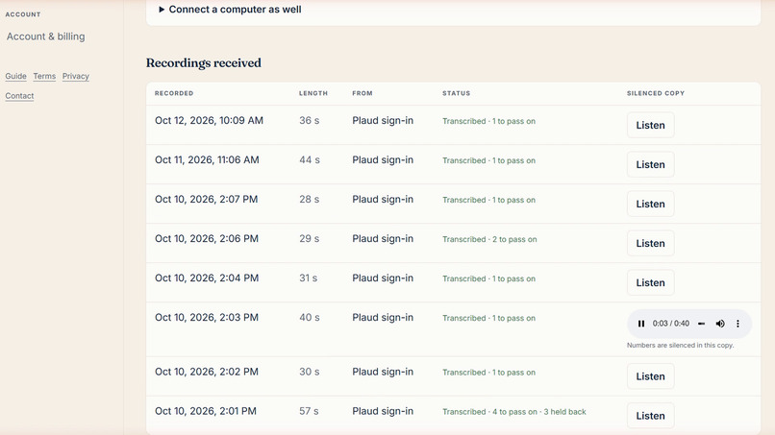The image size is (775, 435).
Task: Click the "Oct 10, 2026, 2:04 PM" date cell
Action: pyautogui.click(x=207, y=278)
